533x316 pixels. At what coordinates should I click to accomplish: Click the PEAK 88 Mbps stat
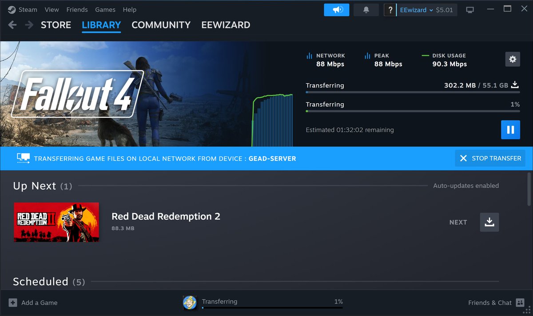click(383, 60)
